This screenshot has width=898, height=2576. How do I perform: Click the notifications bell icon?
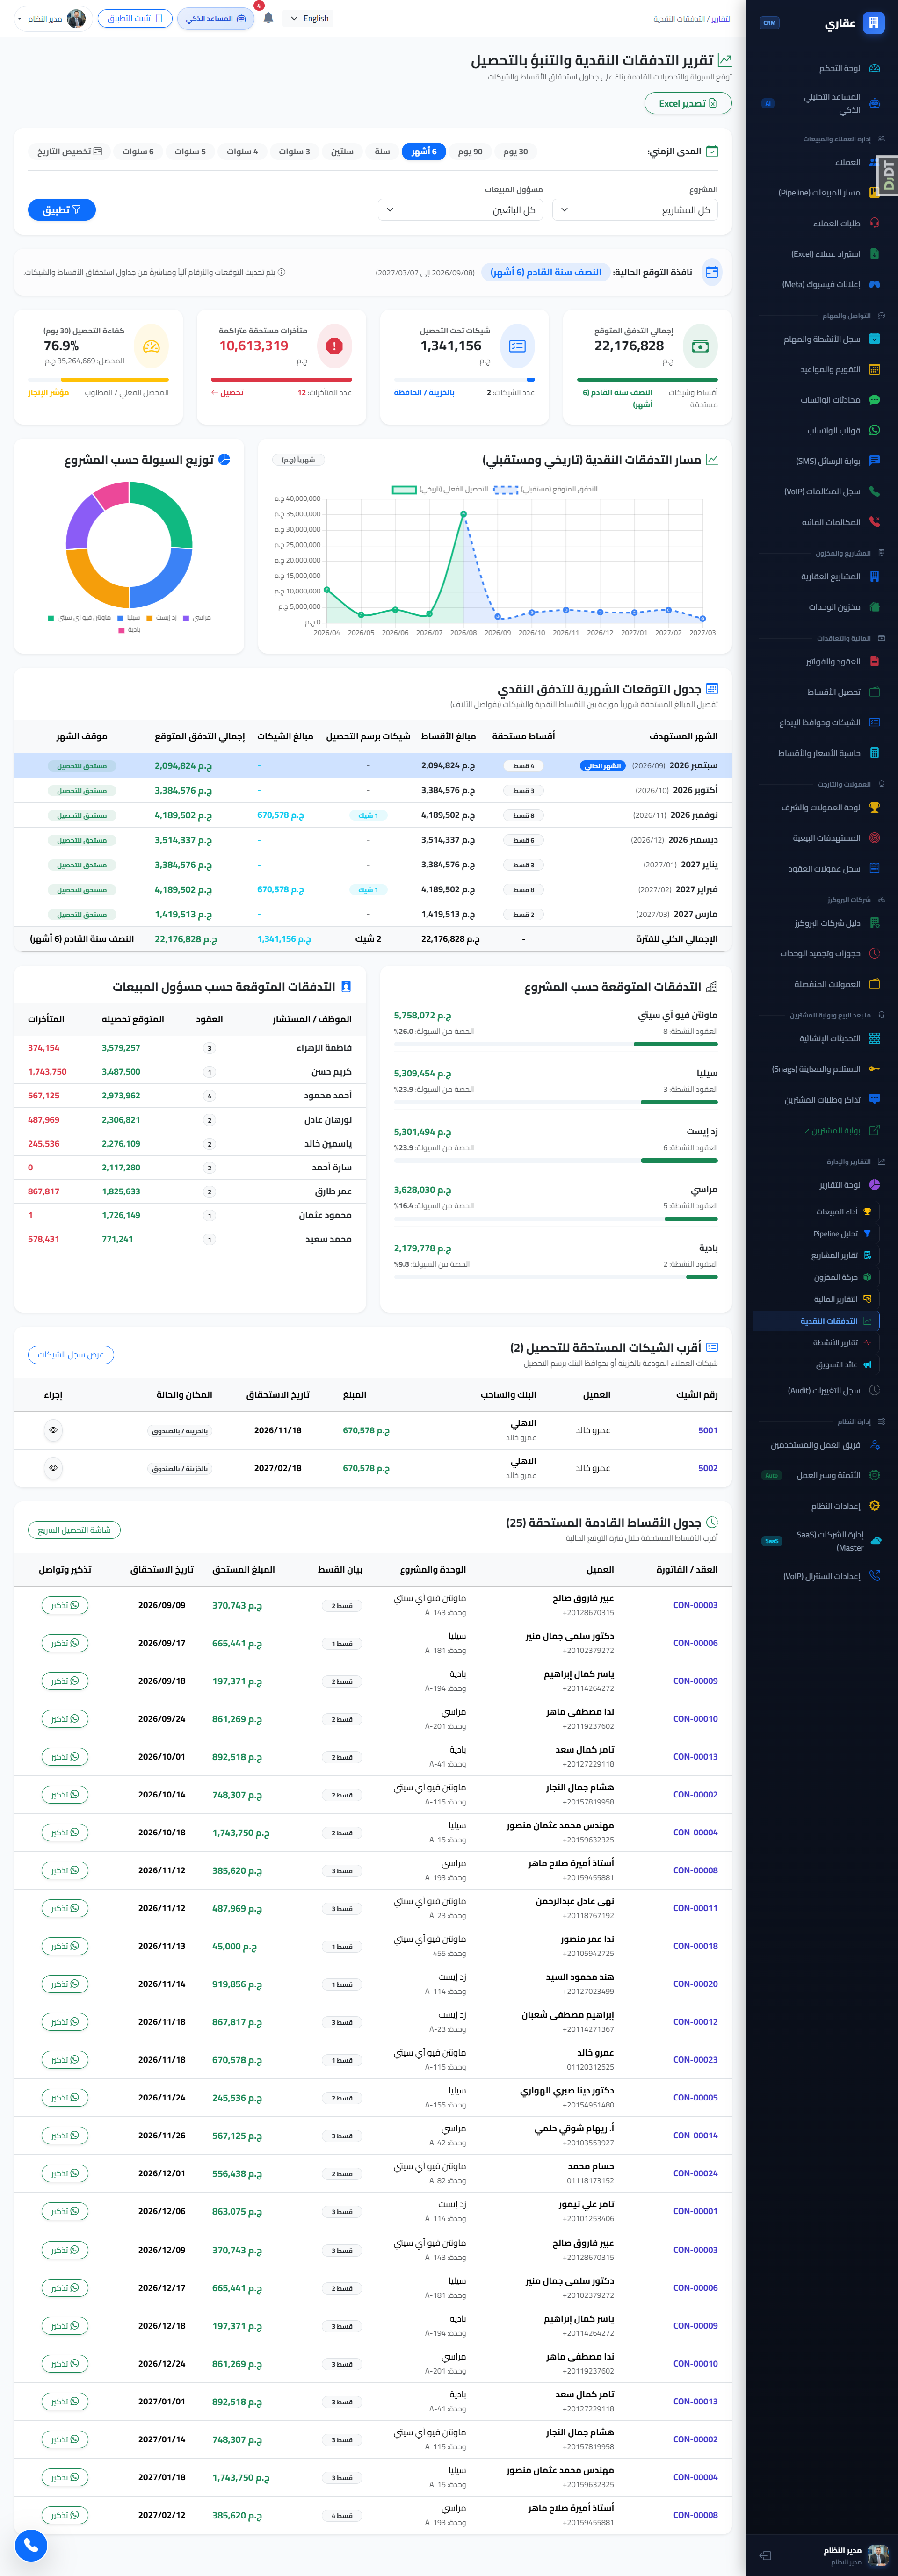pos(268,18)
